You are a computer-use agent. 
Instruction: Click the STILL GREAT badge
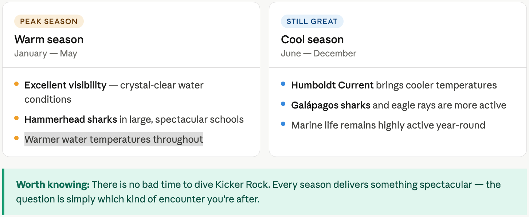point(312,21)
